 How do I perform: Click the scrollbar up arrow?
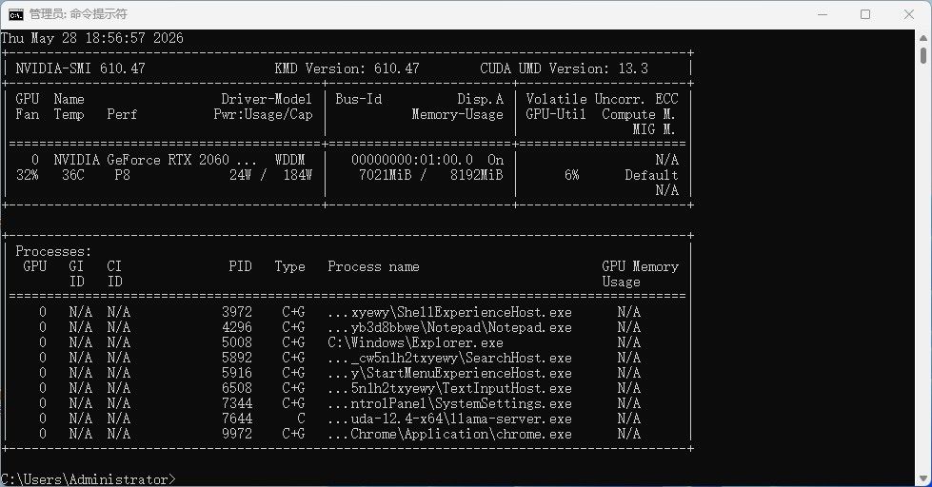pyautogui.click(x=923, y=37)
